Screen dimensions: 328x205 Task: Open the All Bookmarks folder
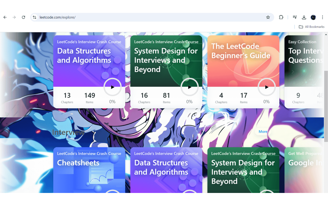tap(312, 27)
